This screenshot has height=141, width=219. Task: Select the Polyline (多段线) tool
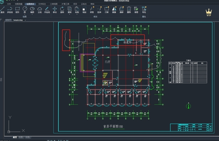point(10,10)
